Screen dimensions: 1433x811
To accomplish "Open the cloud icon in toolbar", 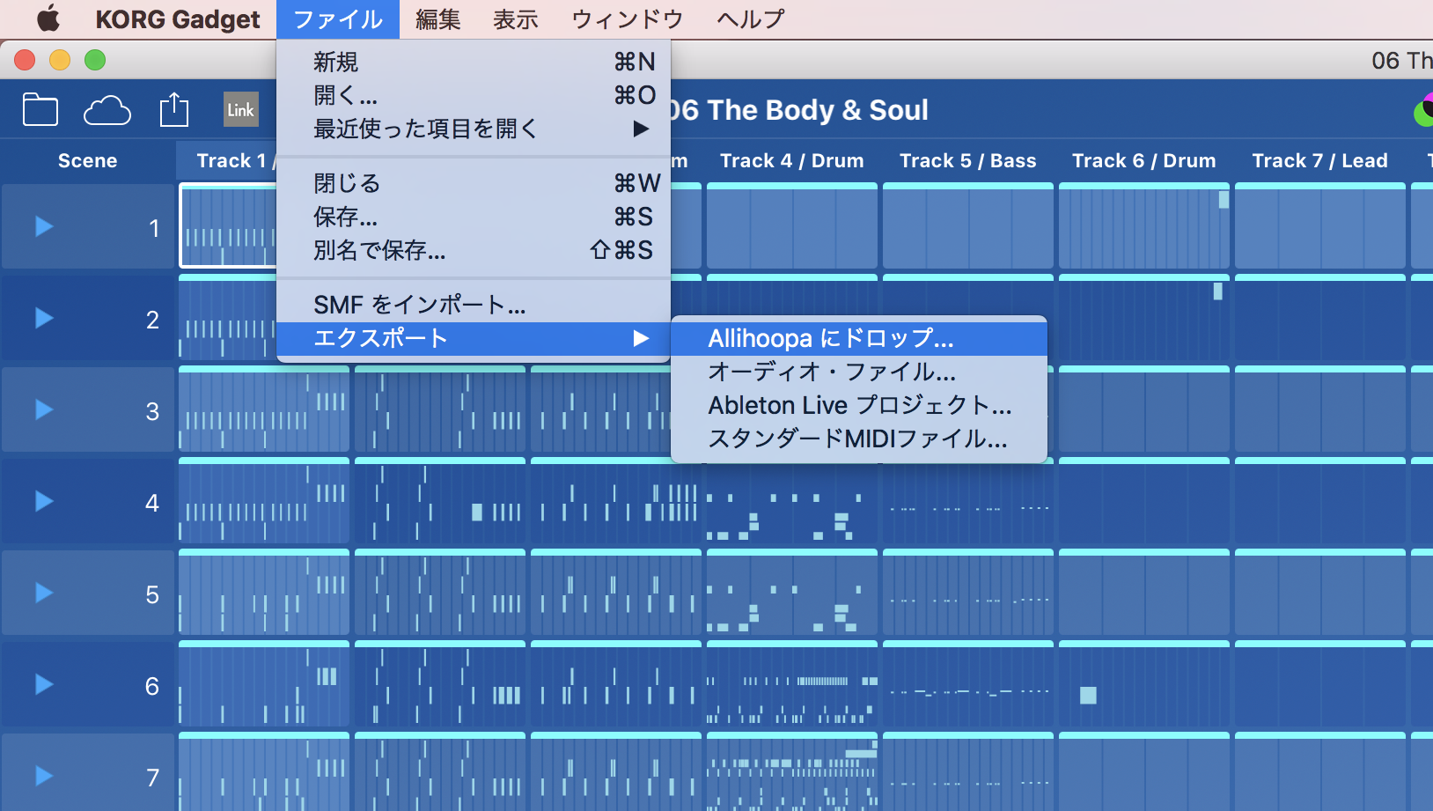I will [107, 111].
